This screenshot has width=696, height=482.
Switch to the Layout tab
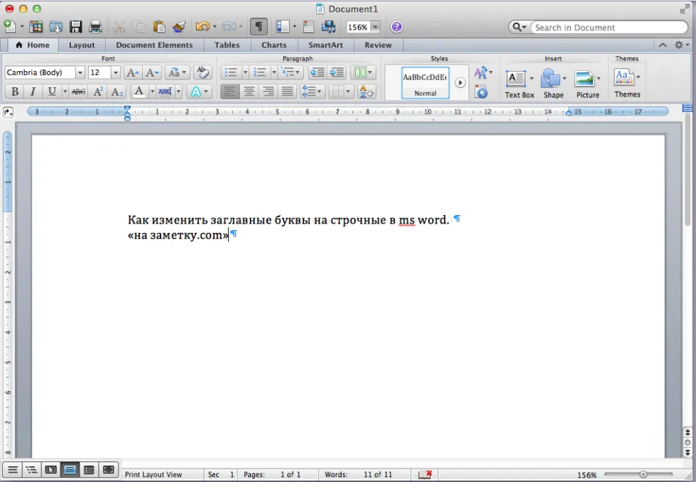pyautogui.click(x=82, y=45)
